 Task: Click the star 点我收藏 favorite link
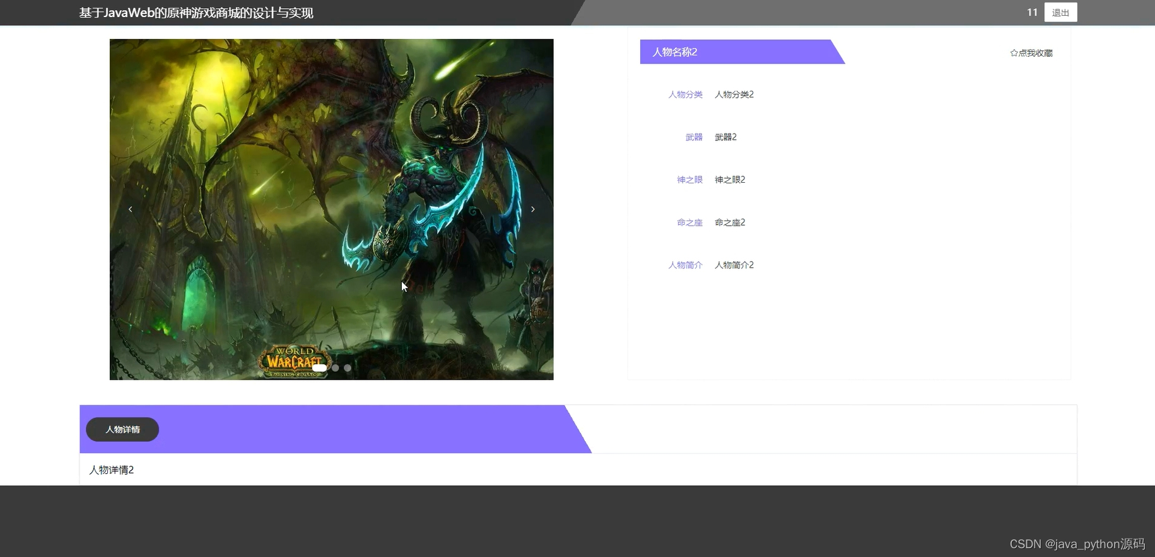click(x=1031, y=53)
